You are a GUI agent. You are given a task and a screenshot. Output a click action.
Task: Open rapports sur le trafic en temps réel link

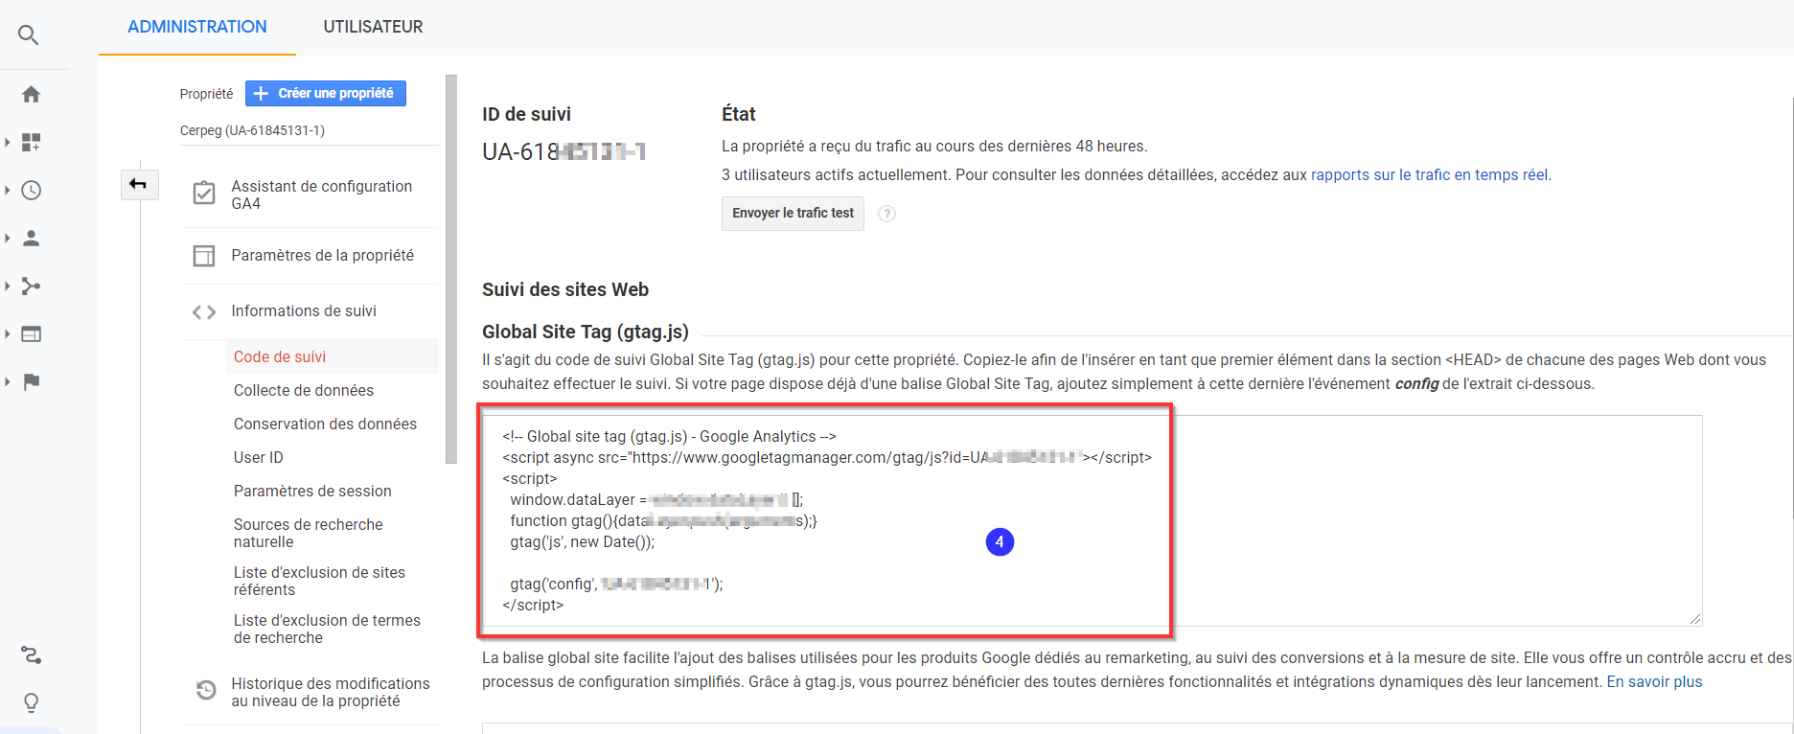tap(1429, 174)
